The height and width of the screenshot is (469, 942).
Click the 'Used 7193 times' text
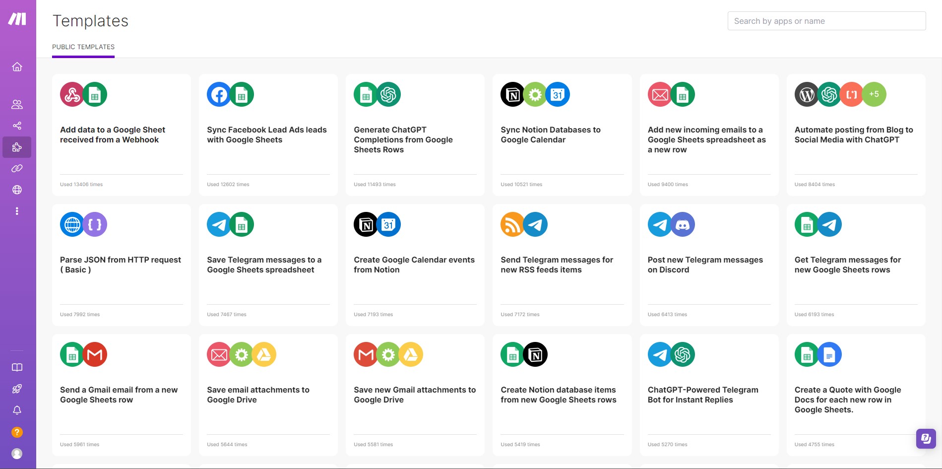pyautogui.click(x=374, y=315)
